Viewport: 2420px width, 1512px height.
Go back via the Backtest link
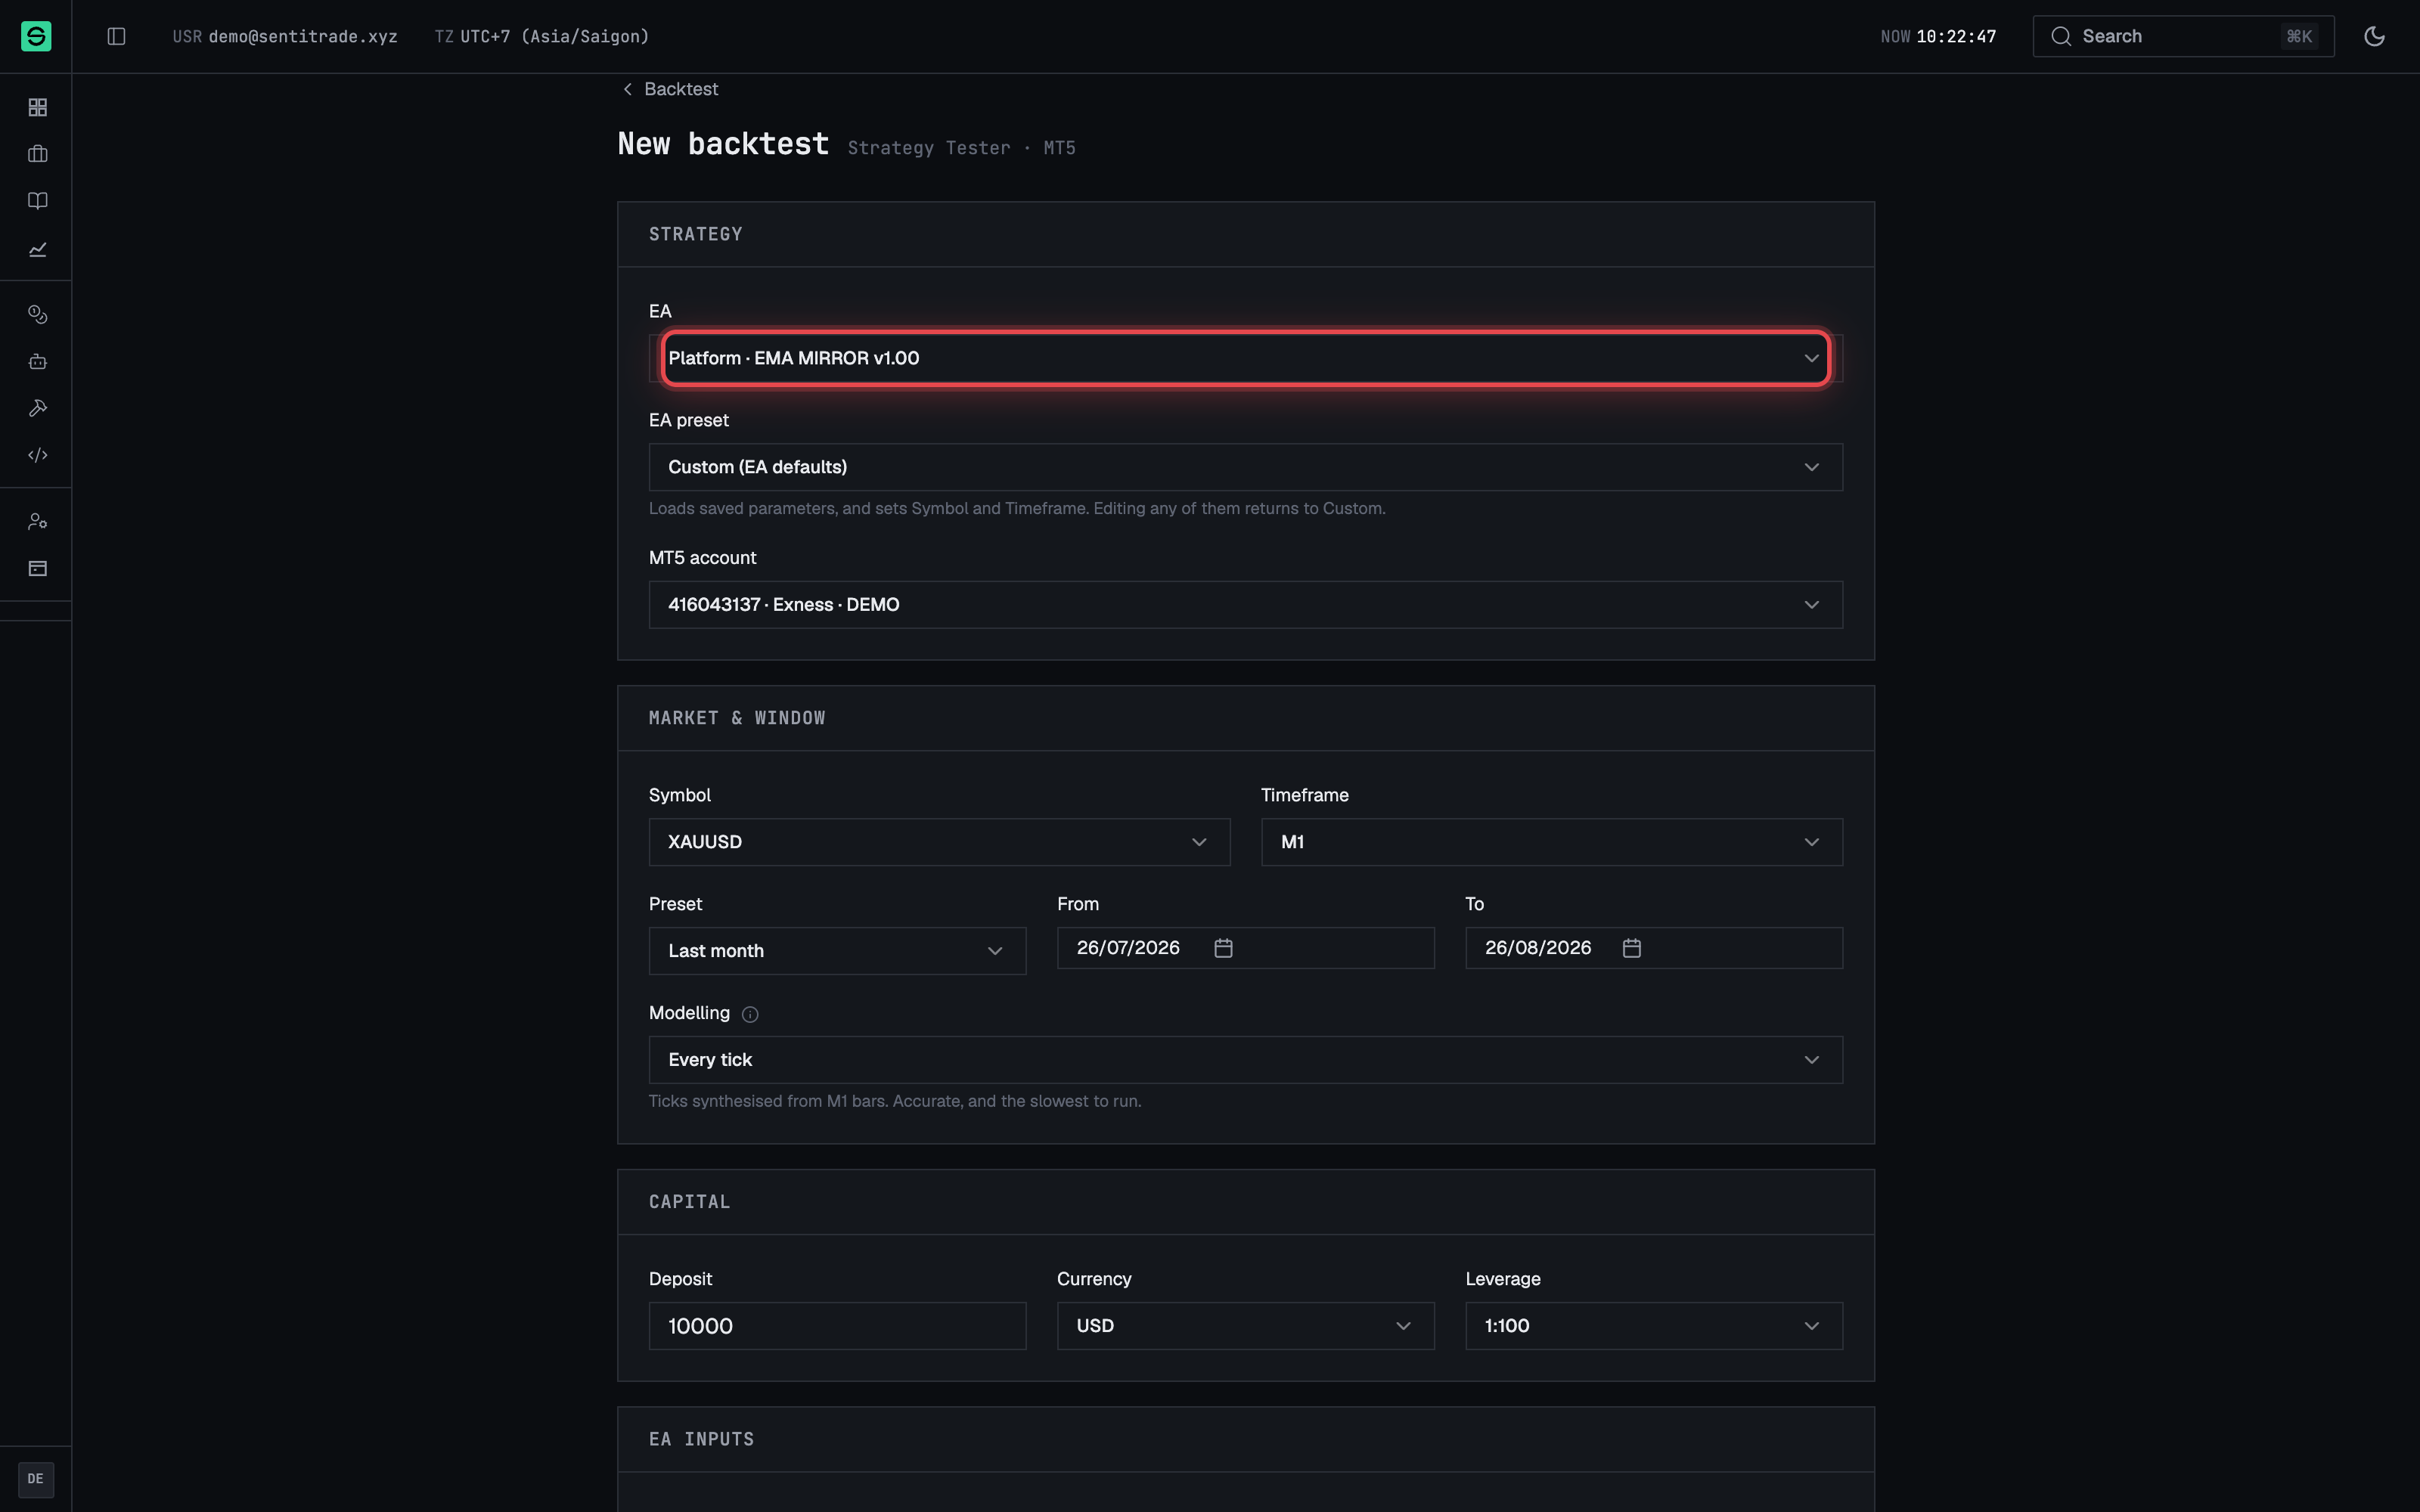point(670,89)
